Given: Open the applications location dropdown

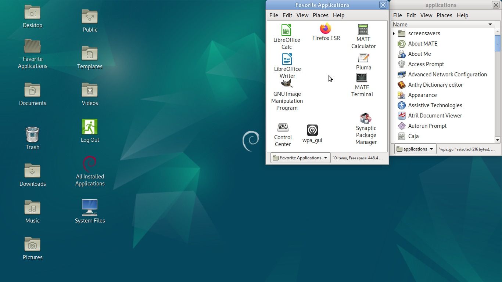Looking at the screenshot, I should tap(416, 149).
